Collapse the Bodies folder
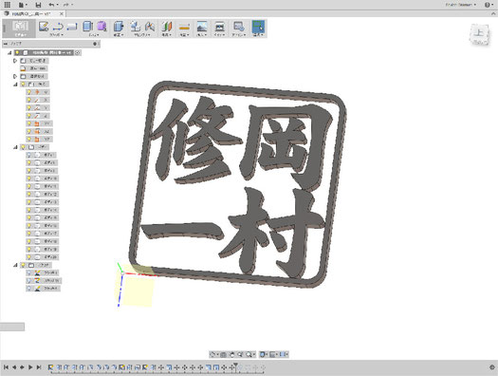498x376 pixels. 15,147
